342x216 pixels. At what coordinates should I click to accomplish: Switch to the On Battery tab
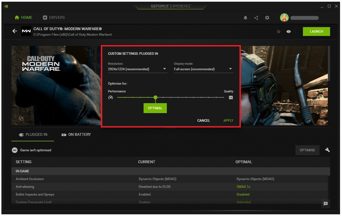76,134
